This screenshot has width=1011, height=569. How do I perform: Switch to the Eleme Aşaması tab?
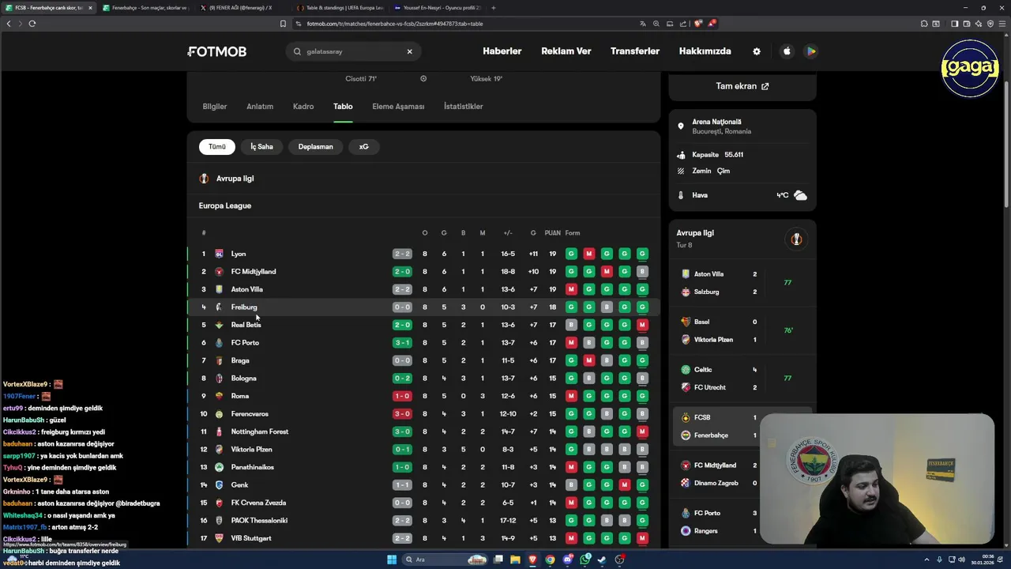[x=398, y=107]
